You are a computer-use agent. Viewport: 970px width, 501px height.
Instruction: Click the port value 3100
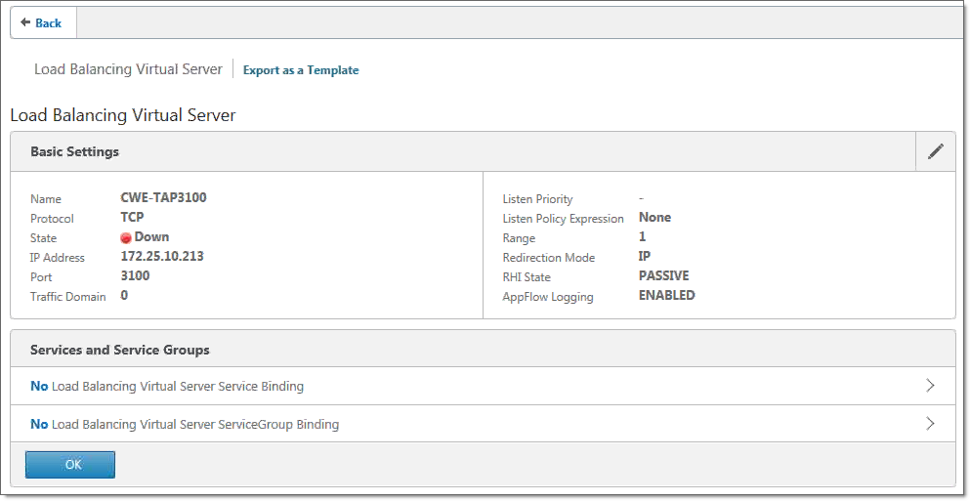pyautogui.click(x=135, y=275)
